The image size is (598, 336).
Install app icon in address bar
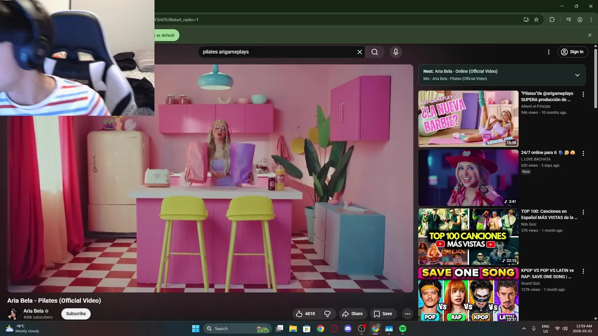pyautogui.click(x=526, y=20)
